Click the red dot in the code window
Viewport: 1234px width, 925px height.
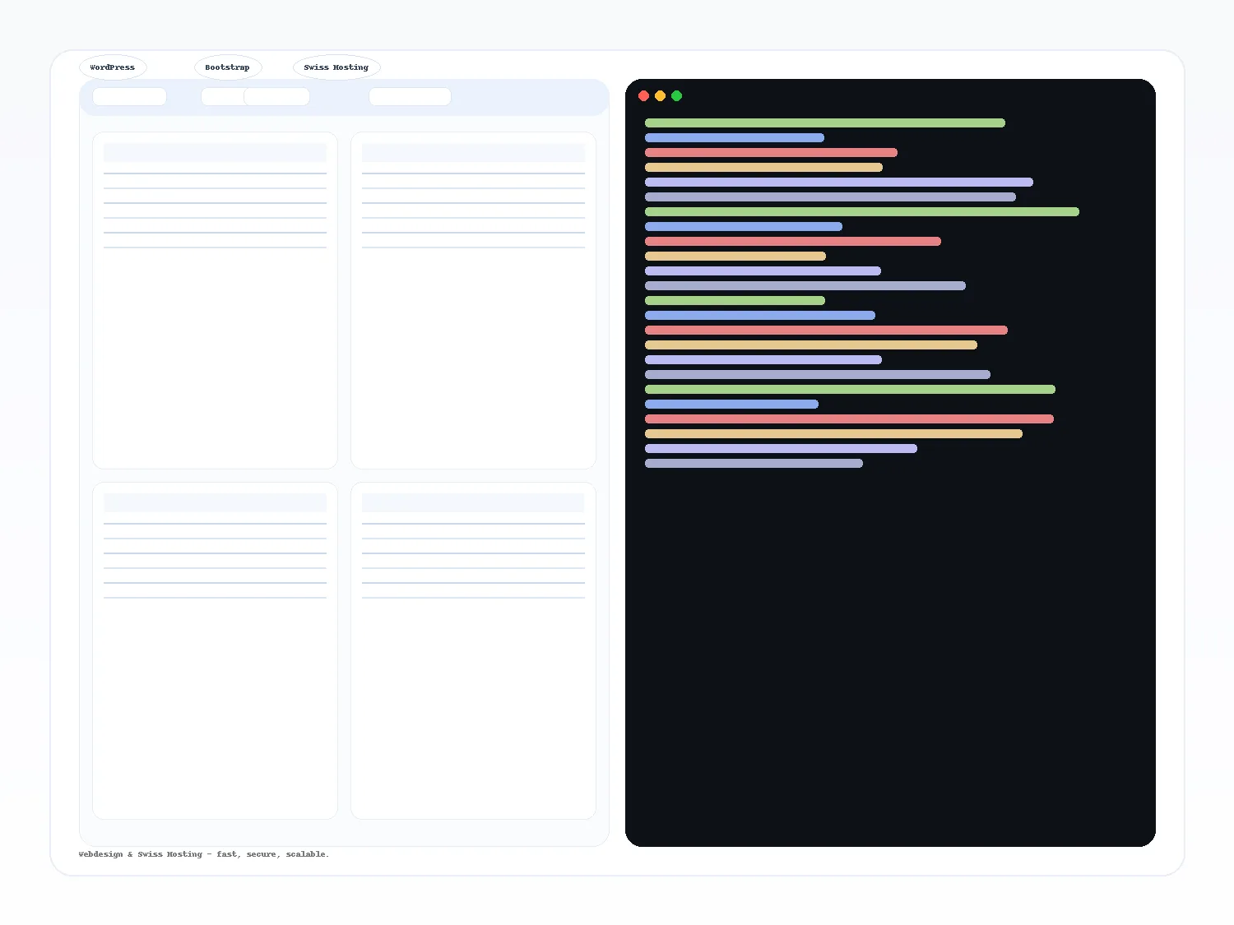[x=643, y=96]
